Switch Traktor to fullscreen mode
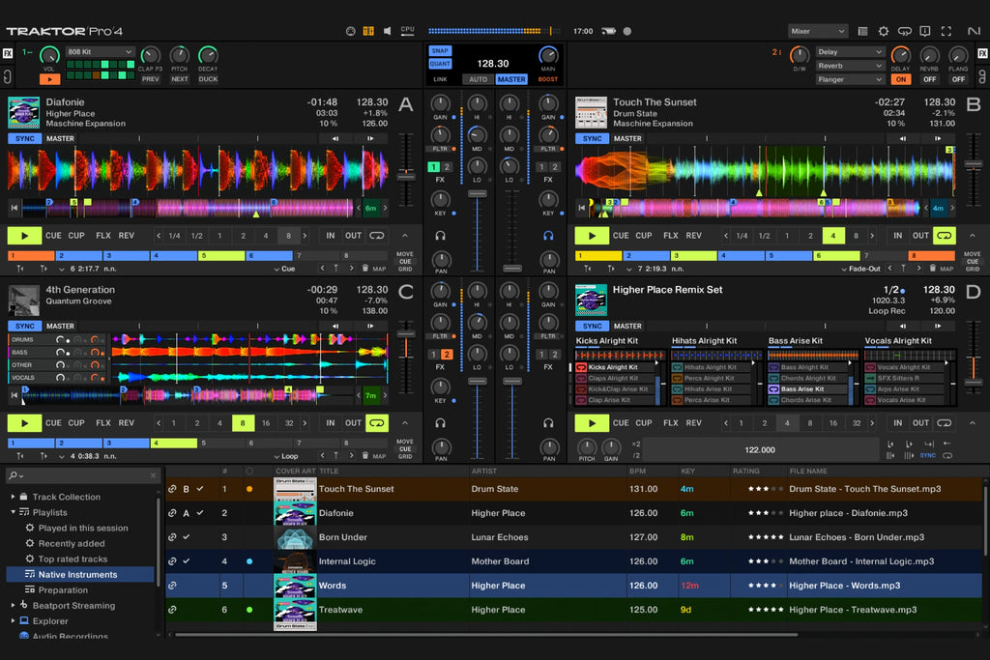The image size is (990, 660). (946, 31)
